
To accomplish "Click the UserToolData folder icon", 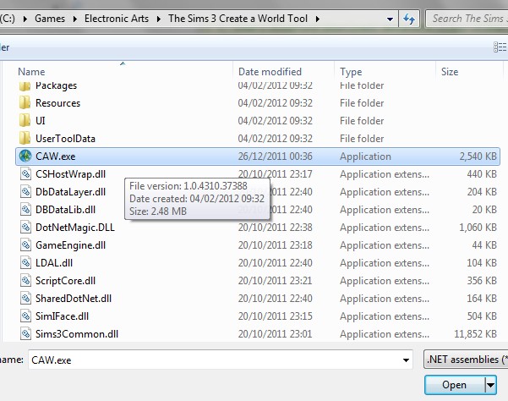I will coord(25,139).
